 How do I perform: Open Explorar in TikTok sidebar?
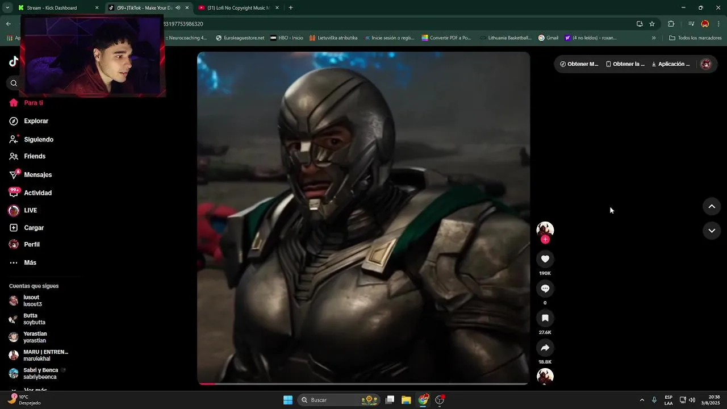coord(29,121)
